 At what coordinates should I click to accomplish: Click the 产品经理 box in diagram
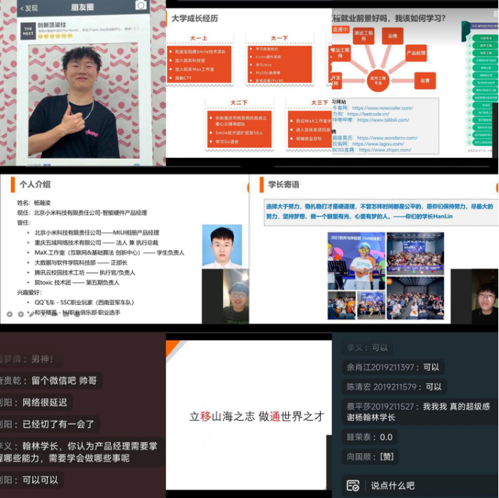click(416, 53)
